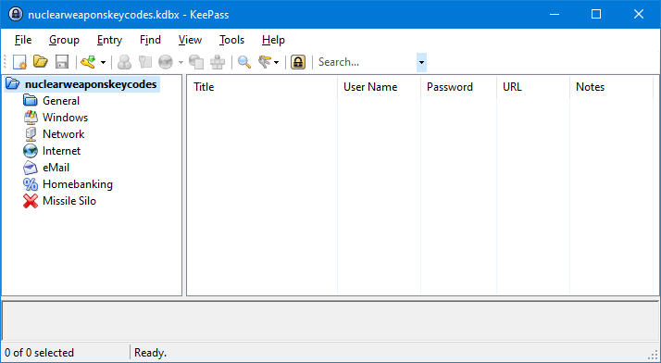The image size is (661, 363).
Task: Click the Homebanking group's percent icon
Action: (x=31, y=184)
